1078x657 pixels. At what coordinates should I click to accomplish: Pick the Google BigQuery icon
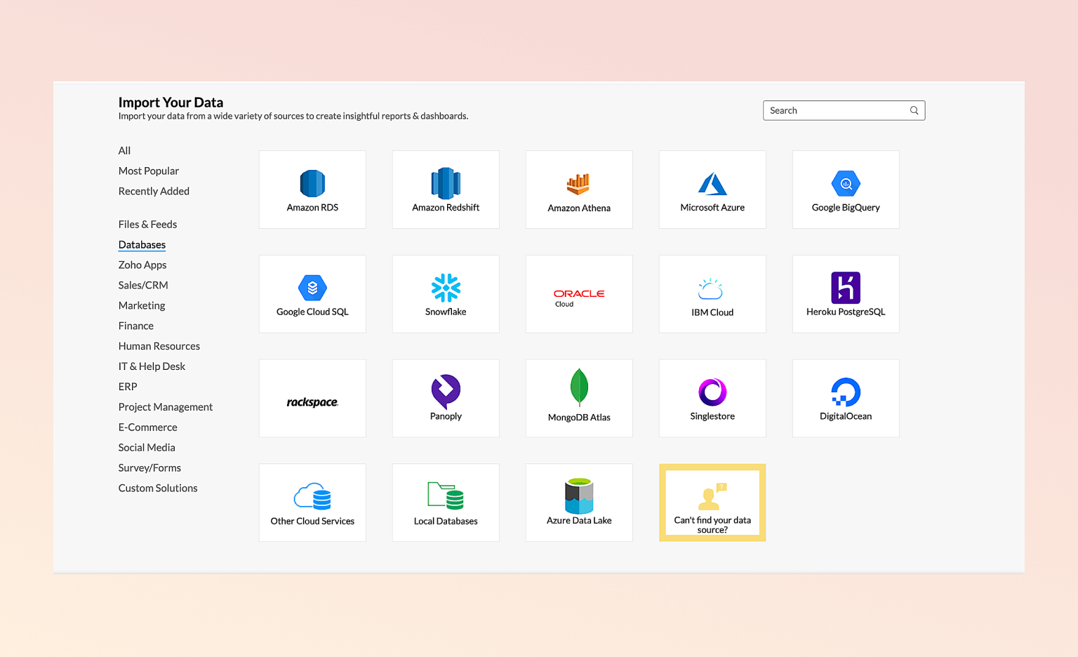846,184
